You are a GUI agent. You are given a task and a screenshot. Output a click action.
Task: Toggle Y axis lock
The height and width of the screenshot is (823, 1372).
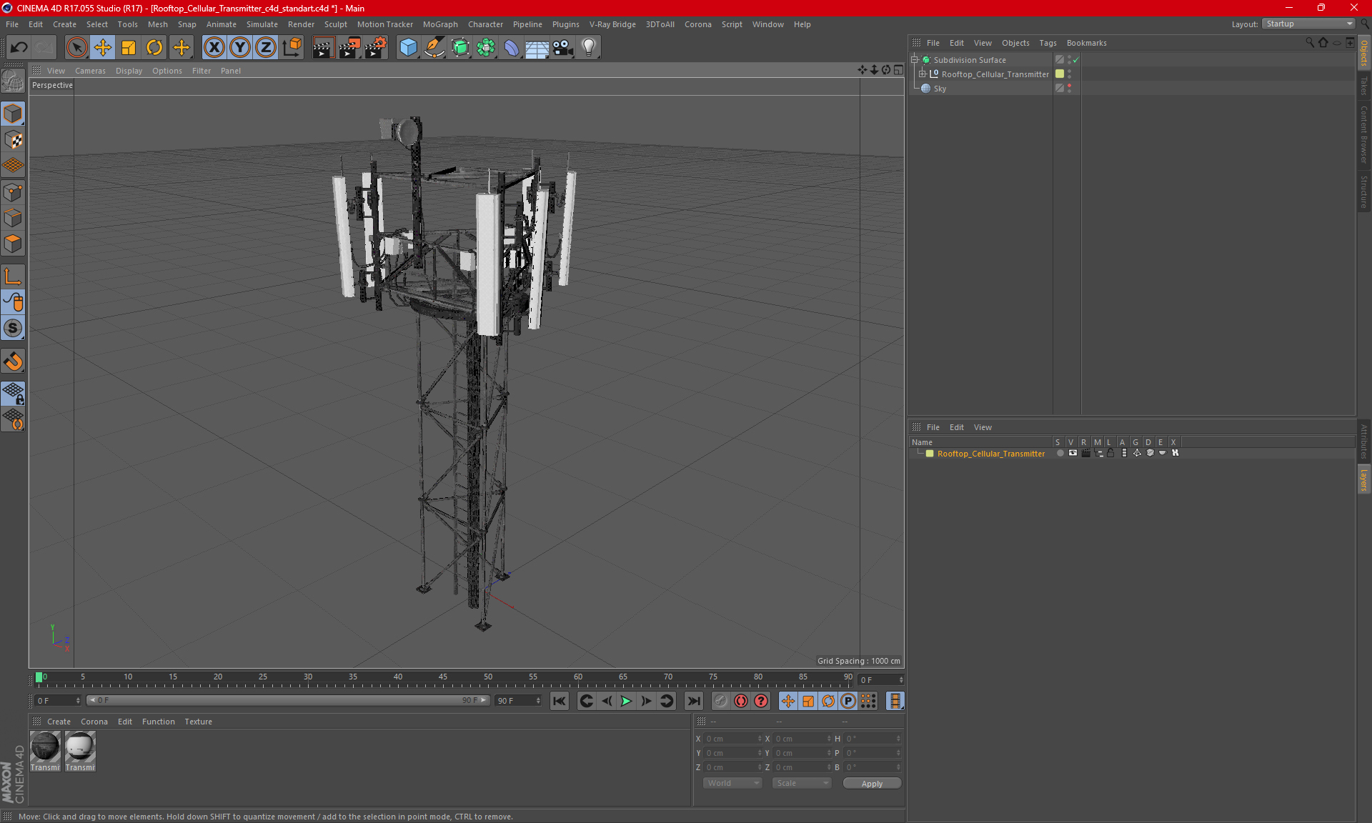coord(240,48)
